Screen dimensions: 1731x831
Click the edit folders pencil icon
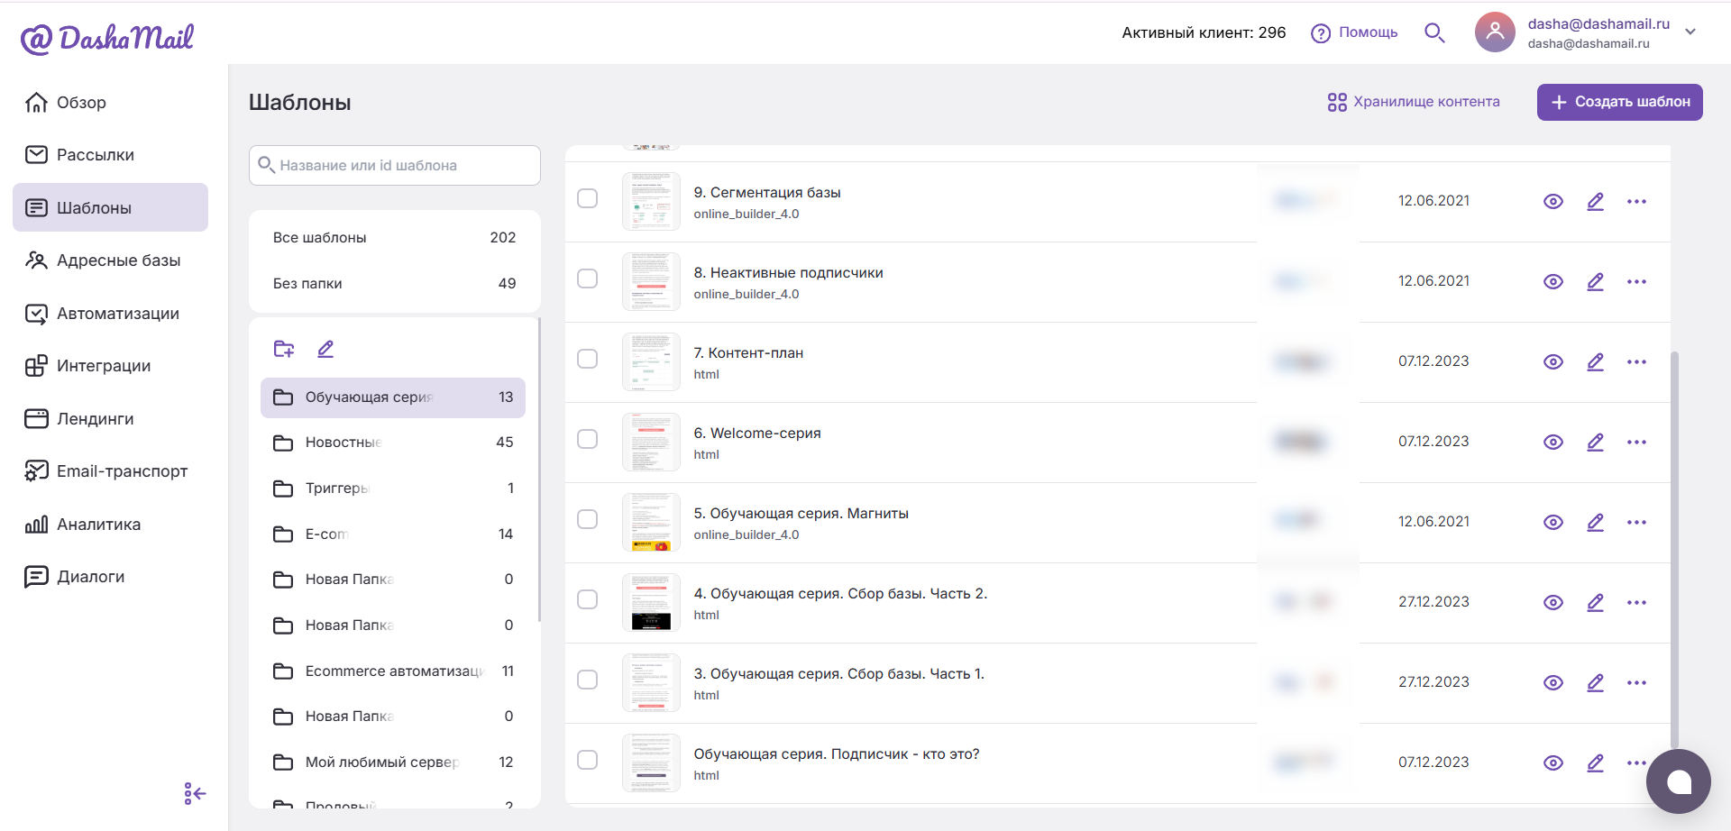[325, 349]
